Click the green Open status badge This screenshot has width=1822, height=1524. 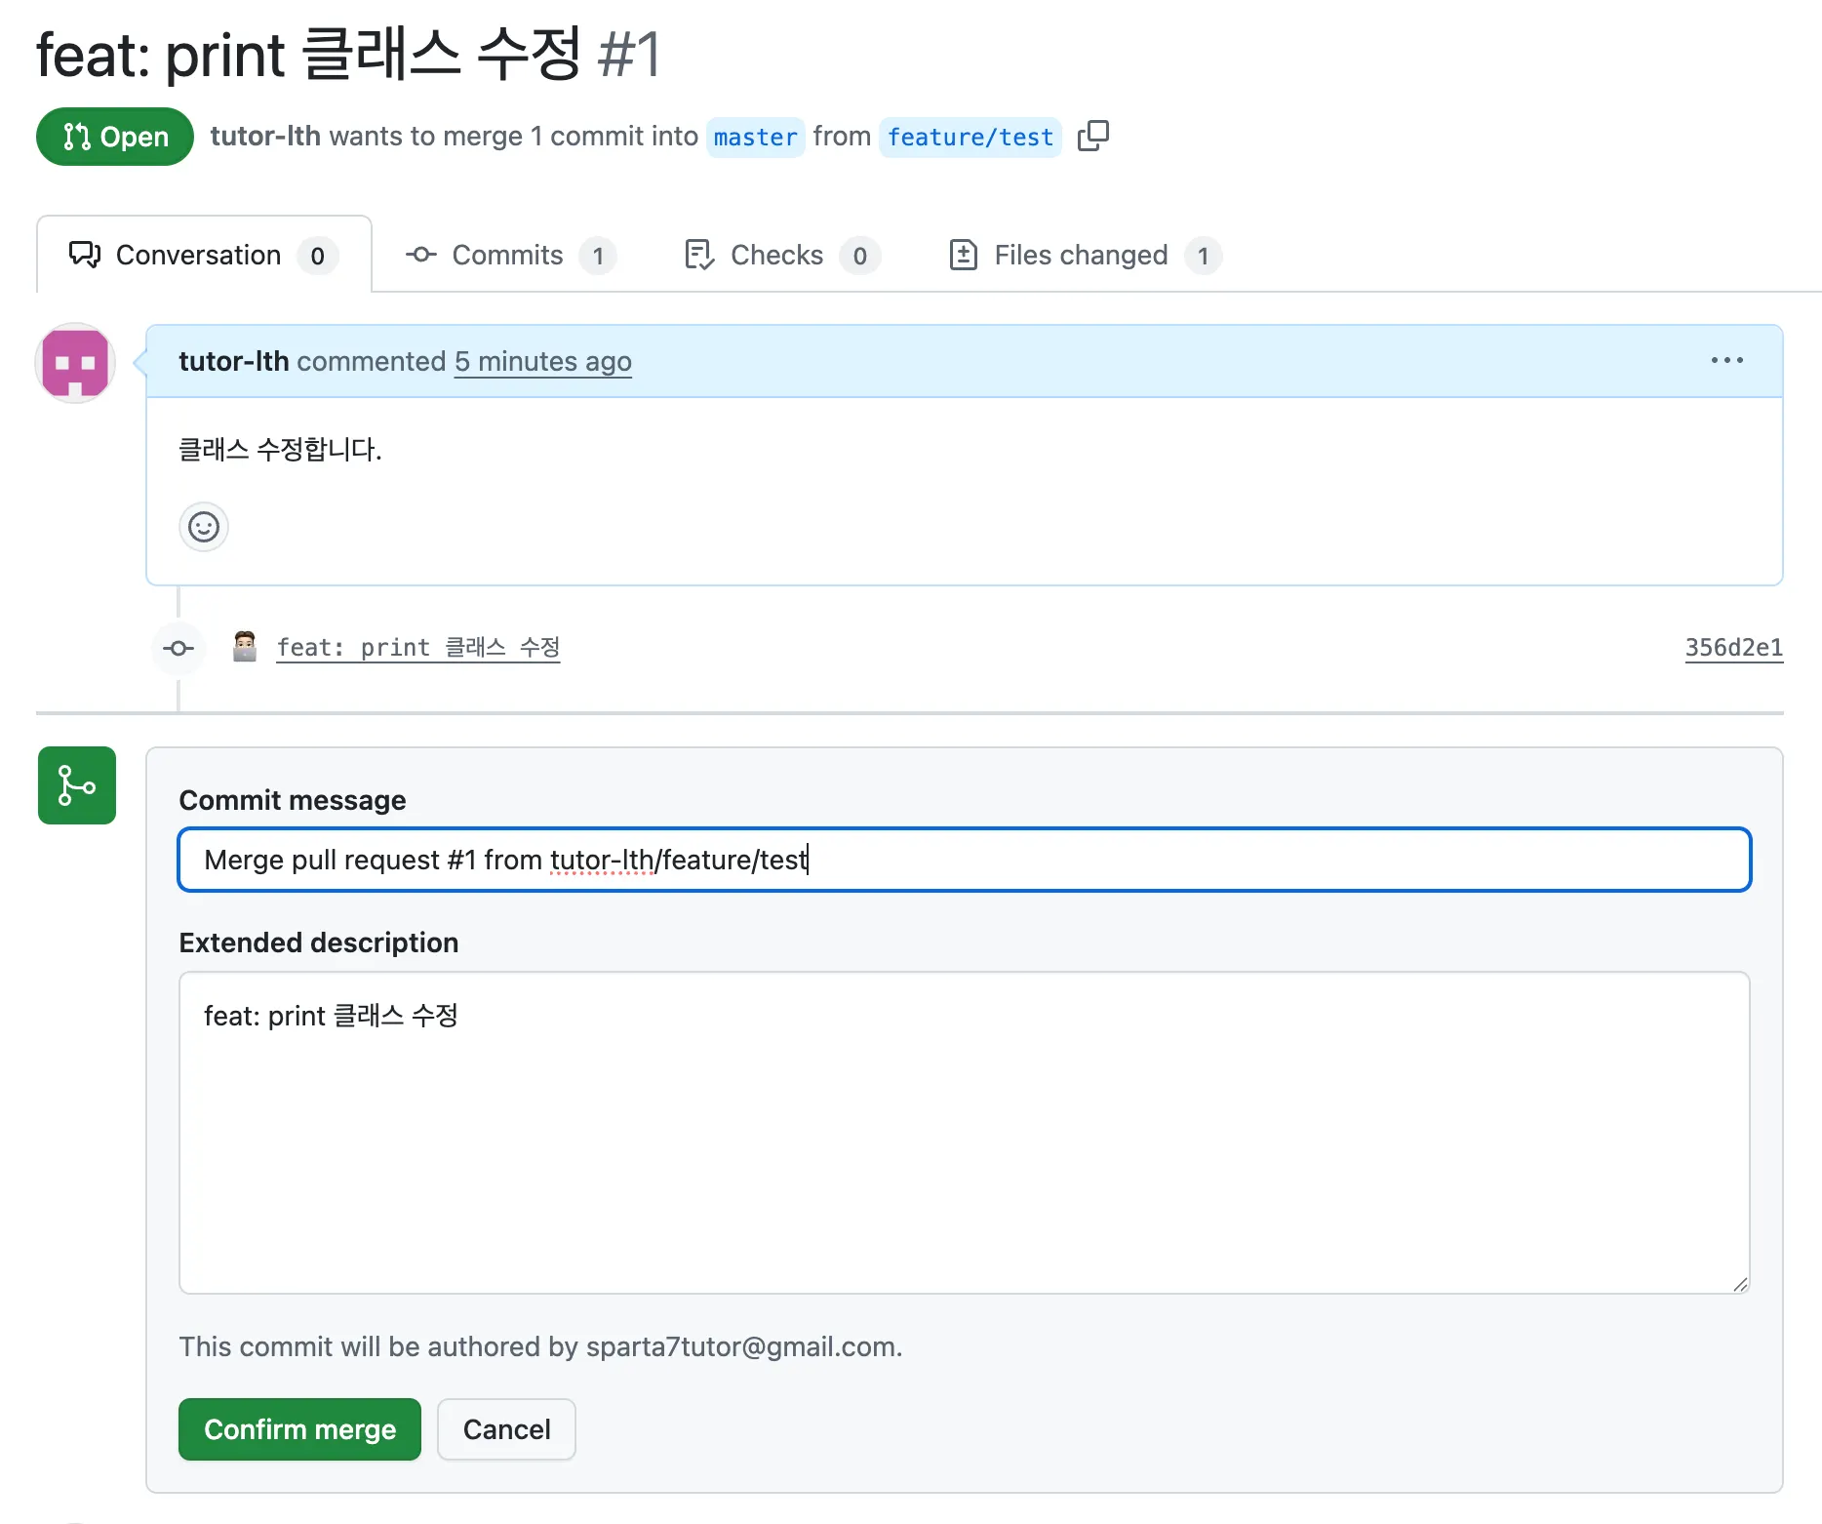click(115, 137)
